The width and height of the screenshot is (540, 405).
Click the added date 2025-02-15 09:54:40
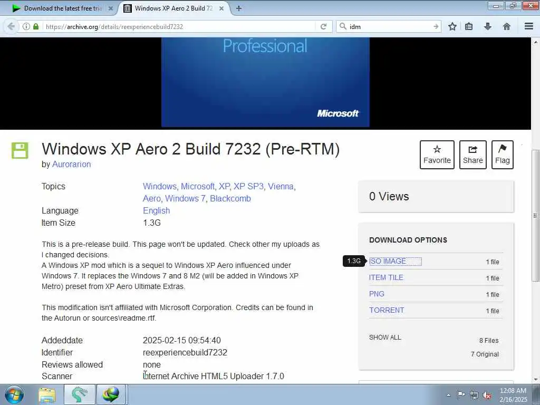pos(182,340)
